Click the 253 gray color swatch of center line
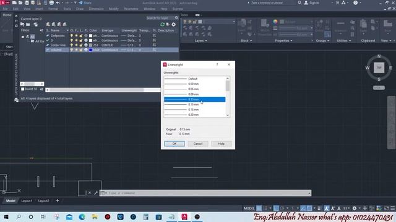This screenshot has height=222, width=396. tap(91, 45)
